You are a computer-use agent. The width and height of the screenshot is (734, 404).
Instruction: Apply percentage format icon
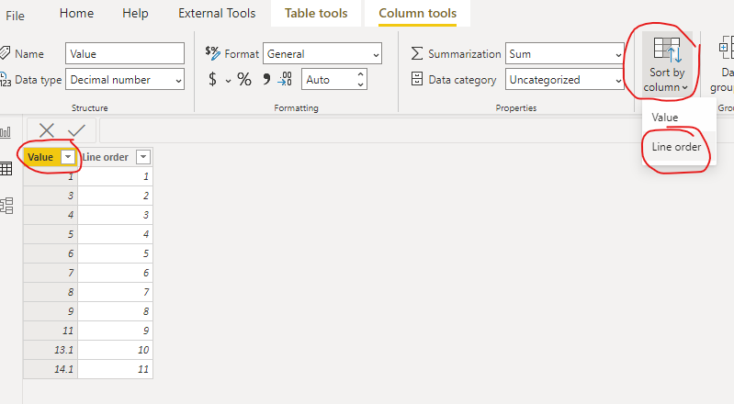pos(243,79)
